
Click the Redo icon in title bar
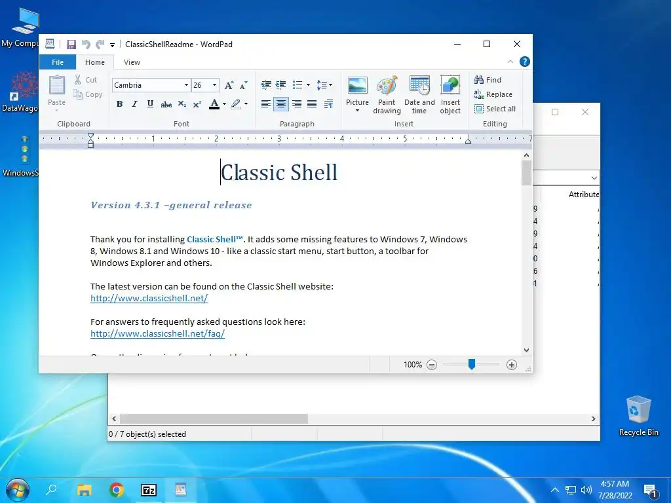point(100,44)
